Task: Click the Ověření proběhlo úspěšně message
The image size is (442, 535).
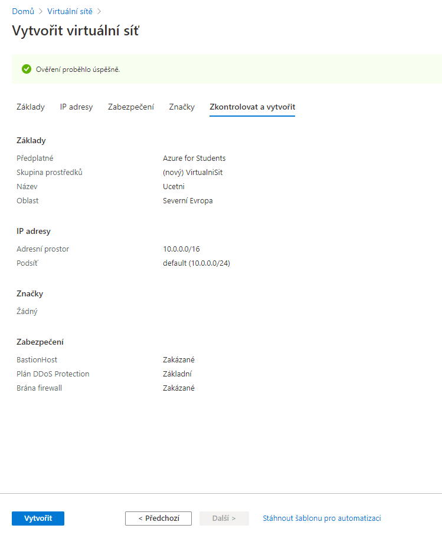Action: pos(78,70)
